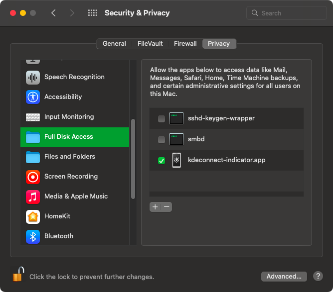This screenshot has height=292, width=333.
Task: Show all preferences grid icon
Action: (x=93, y=13)
